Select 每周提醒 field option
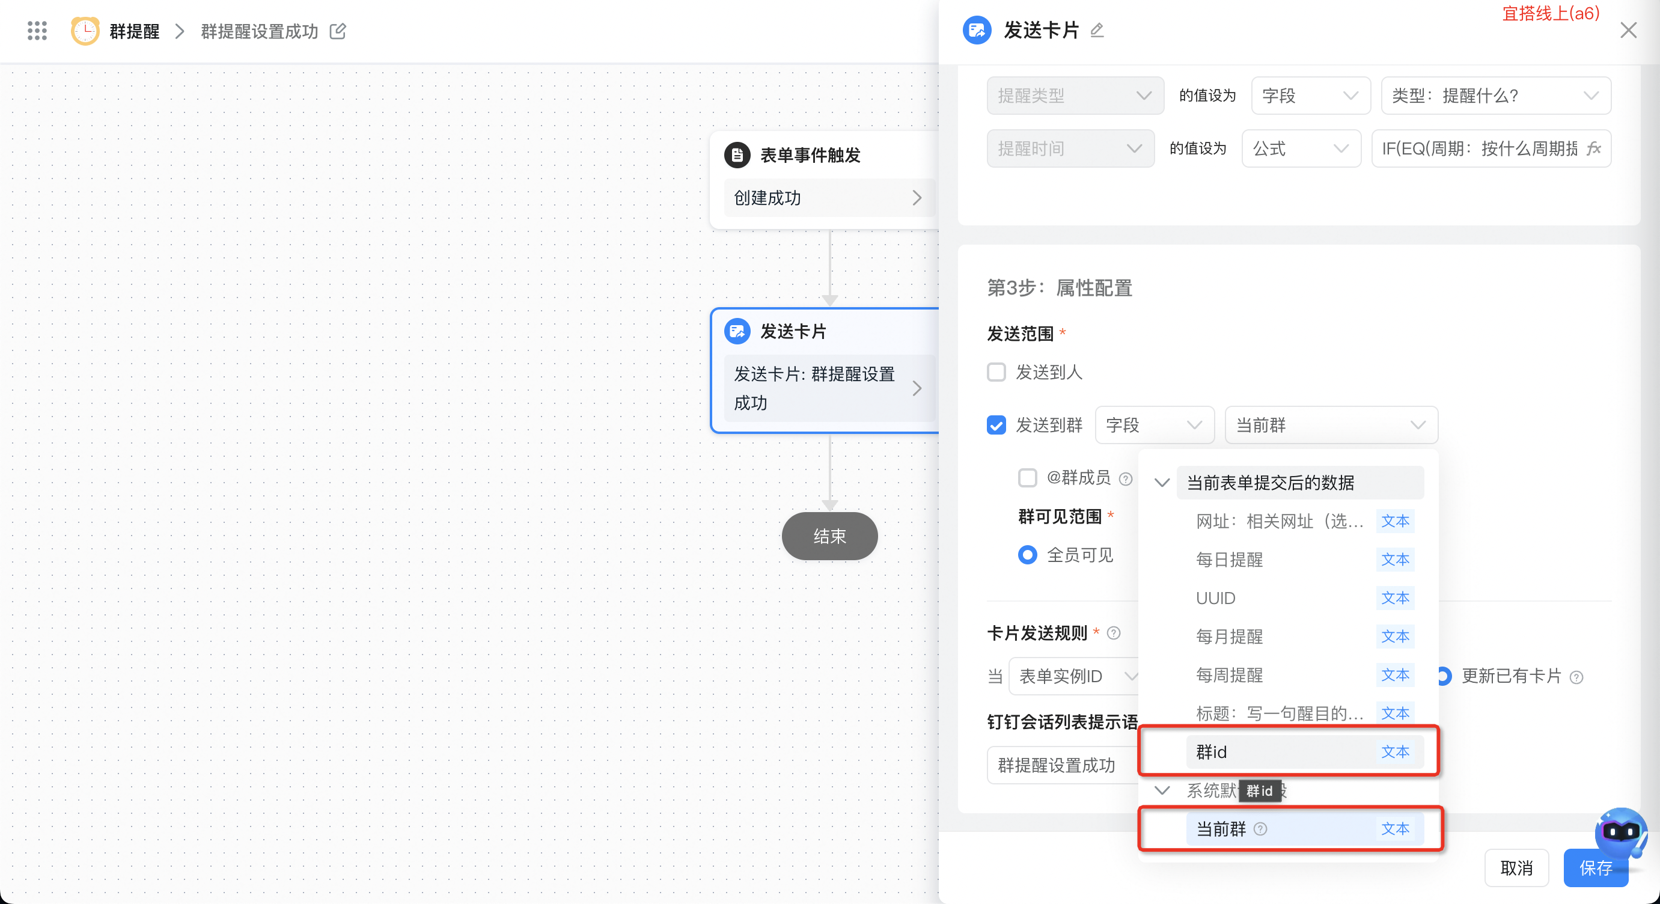Viewport: 1660px width, 904px height. 1305,675
